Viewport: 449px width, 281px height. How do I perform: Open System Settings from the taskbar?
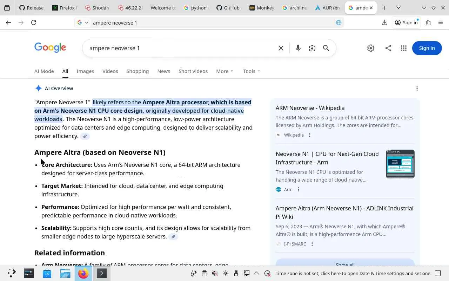coord(29,273)
